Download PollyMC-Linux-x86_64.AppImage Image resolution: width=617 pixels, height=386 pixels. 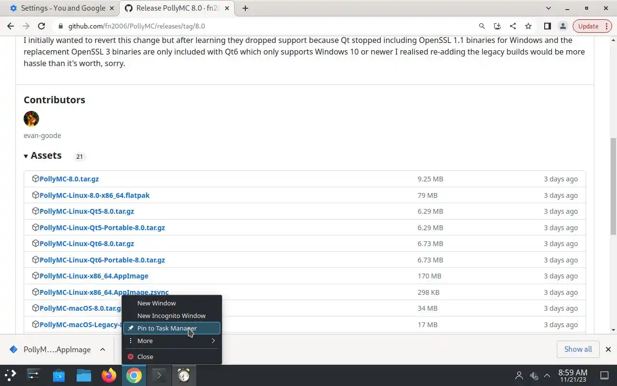tap(94, 276)
